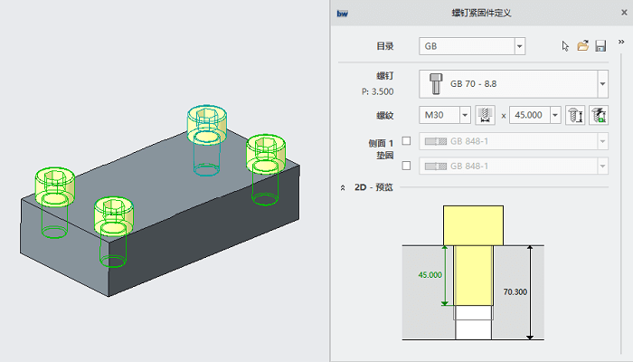Viewport: 633px width, 362px height.
Task: Open first GB 848-1 washer dropdown
Action: coord(602,141)
